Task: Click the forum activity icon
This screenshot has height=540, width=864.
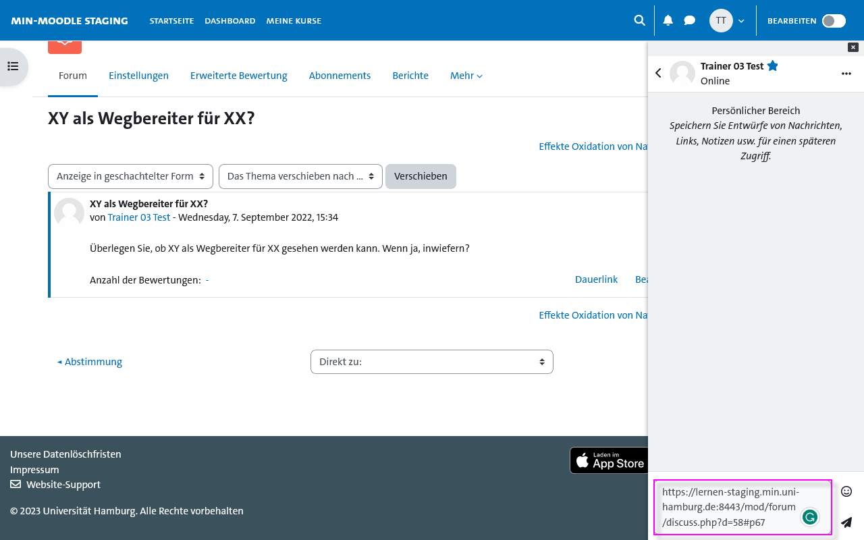Action: [x=65, y=47]
